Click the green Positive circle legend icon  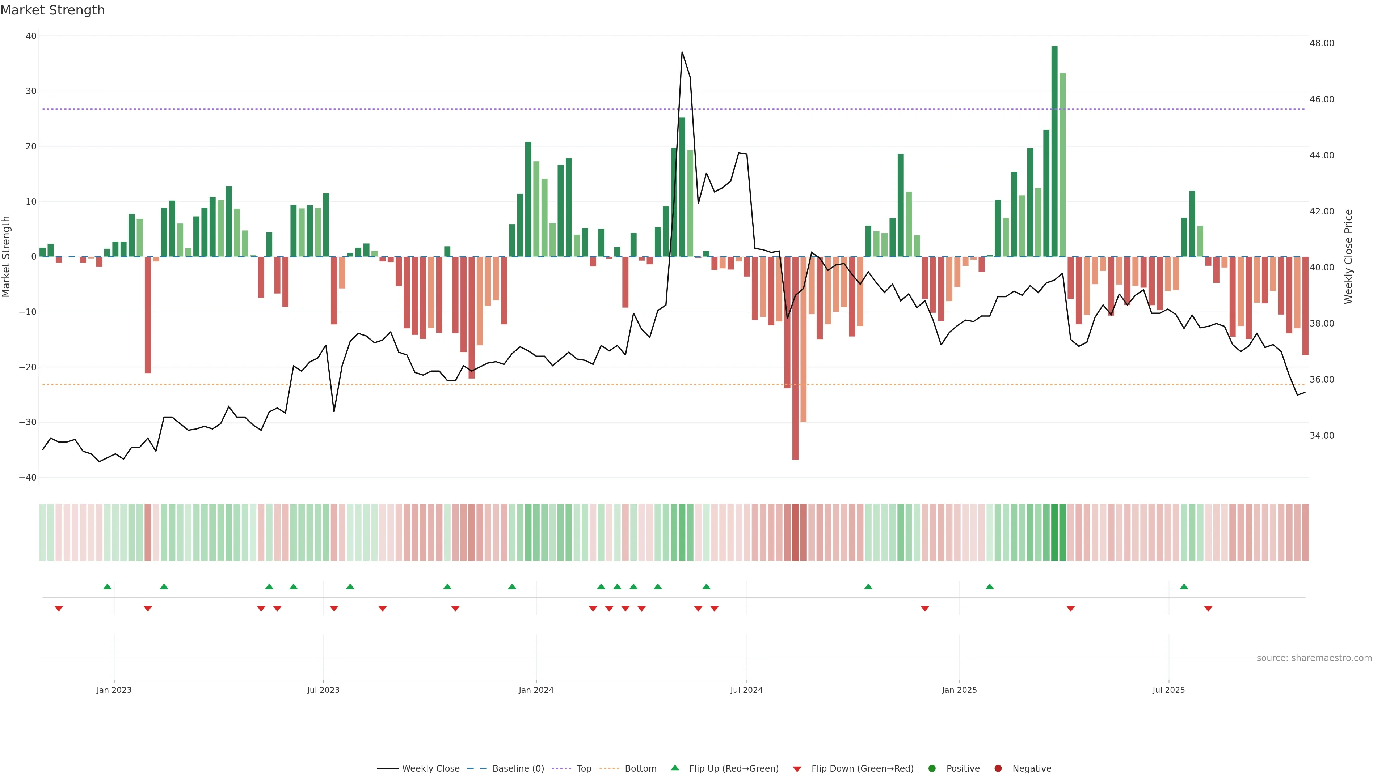click(932, 768)
